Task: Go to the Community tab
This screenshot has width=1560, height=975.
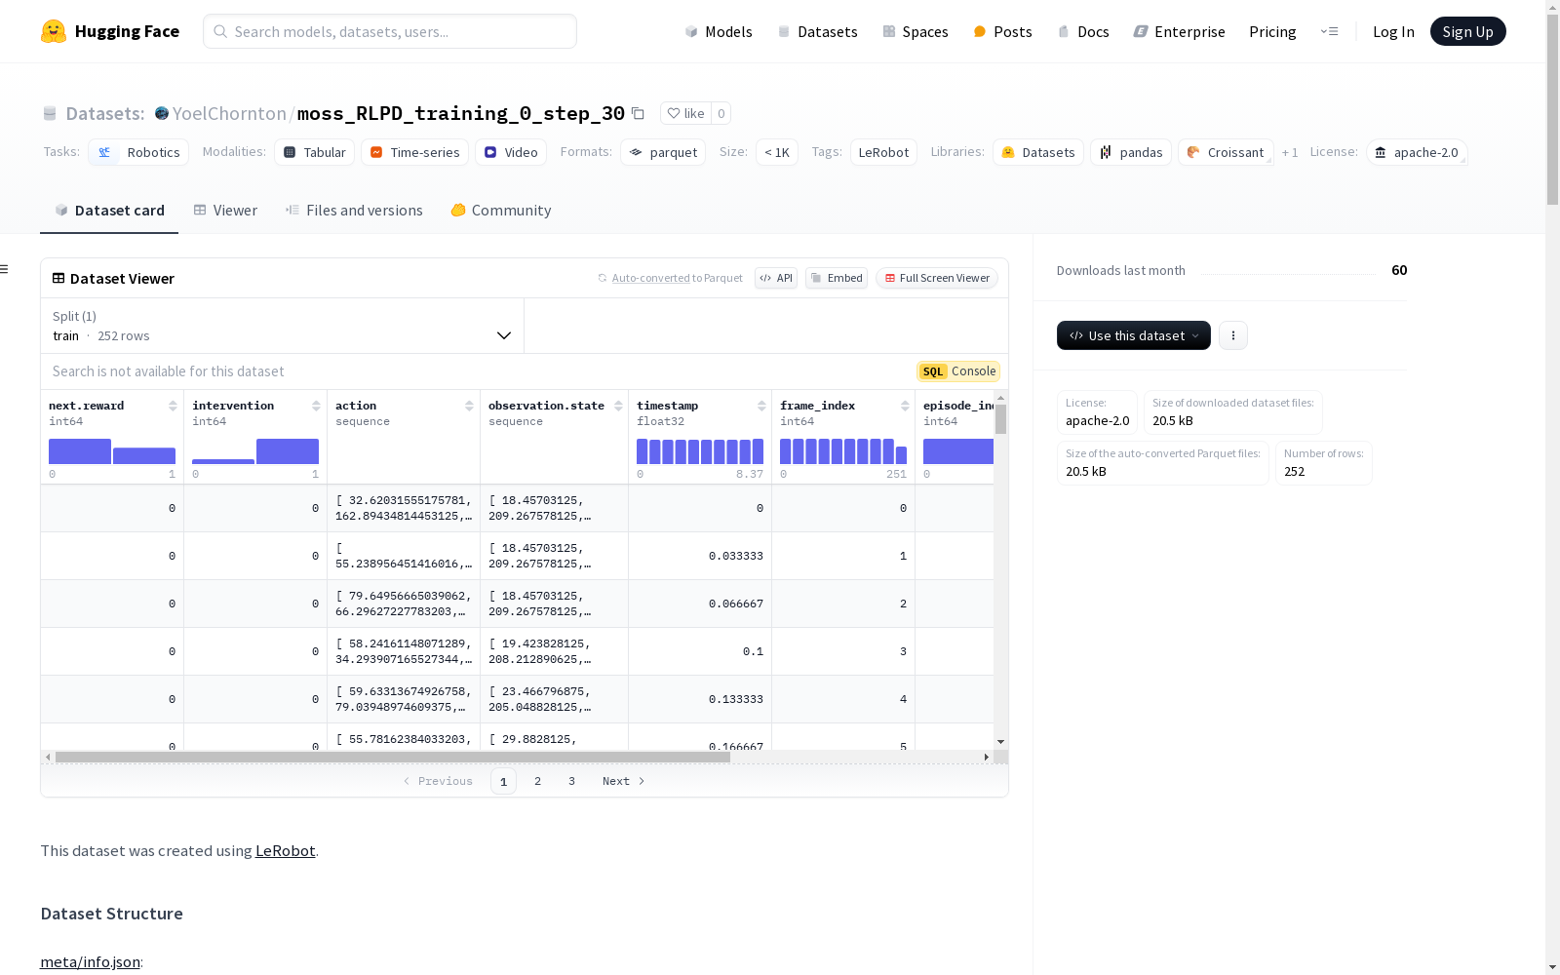Action: 501,211
